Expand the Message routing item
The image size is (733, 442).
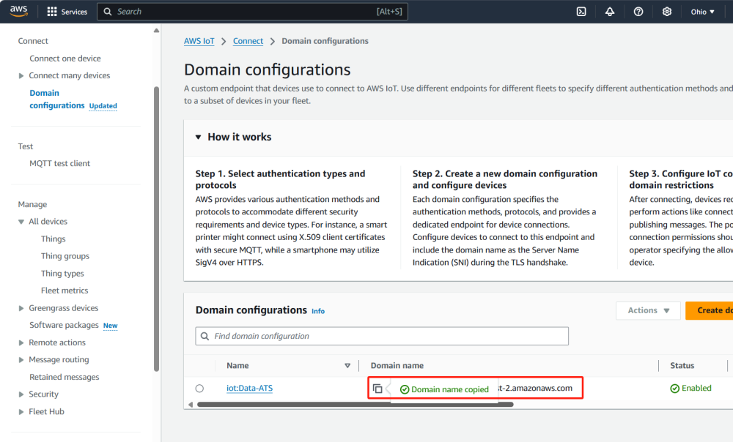21,360
